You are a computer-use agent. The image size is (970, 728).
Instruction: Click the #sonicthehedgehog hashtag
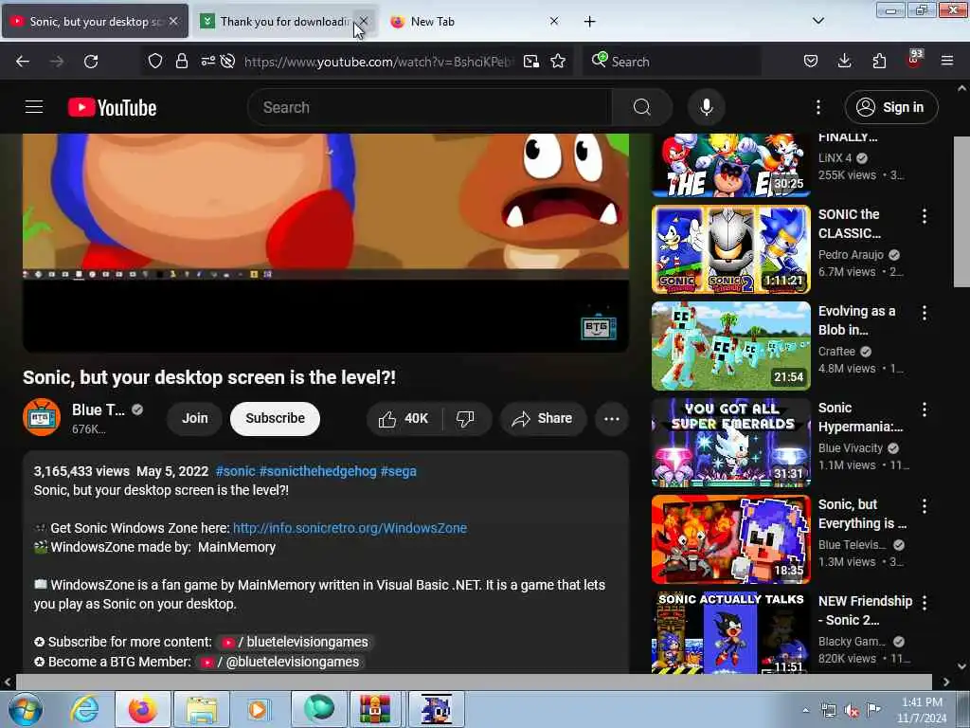point(317,471)
